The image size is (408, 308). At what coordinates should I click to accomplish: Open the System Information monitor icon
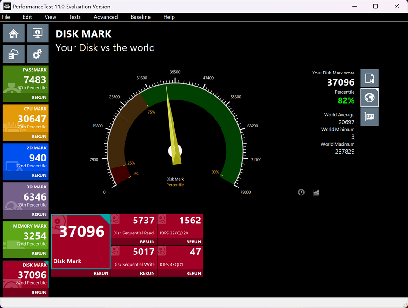38,33
